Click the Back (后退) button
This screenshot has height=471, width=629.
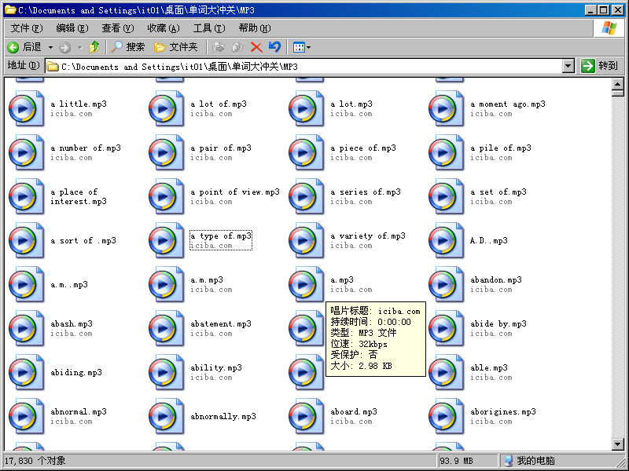[25, 47]
